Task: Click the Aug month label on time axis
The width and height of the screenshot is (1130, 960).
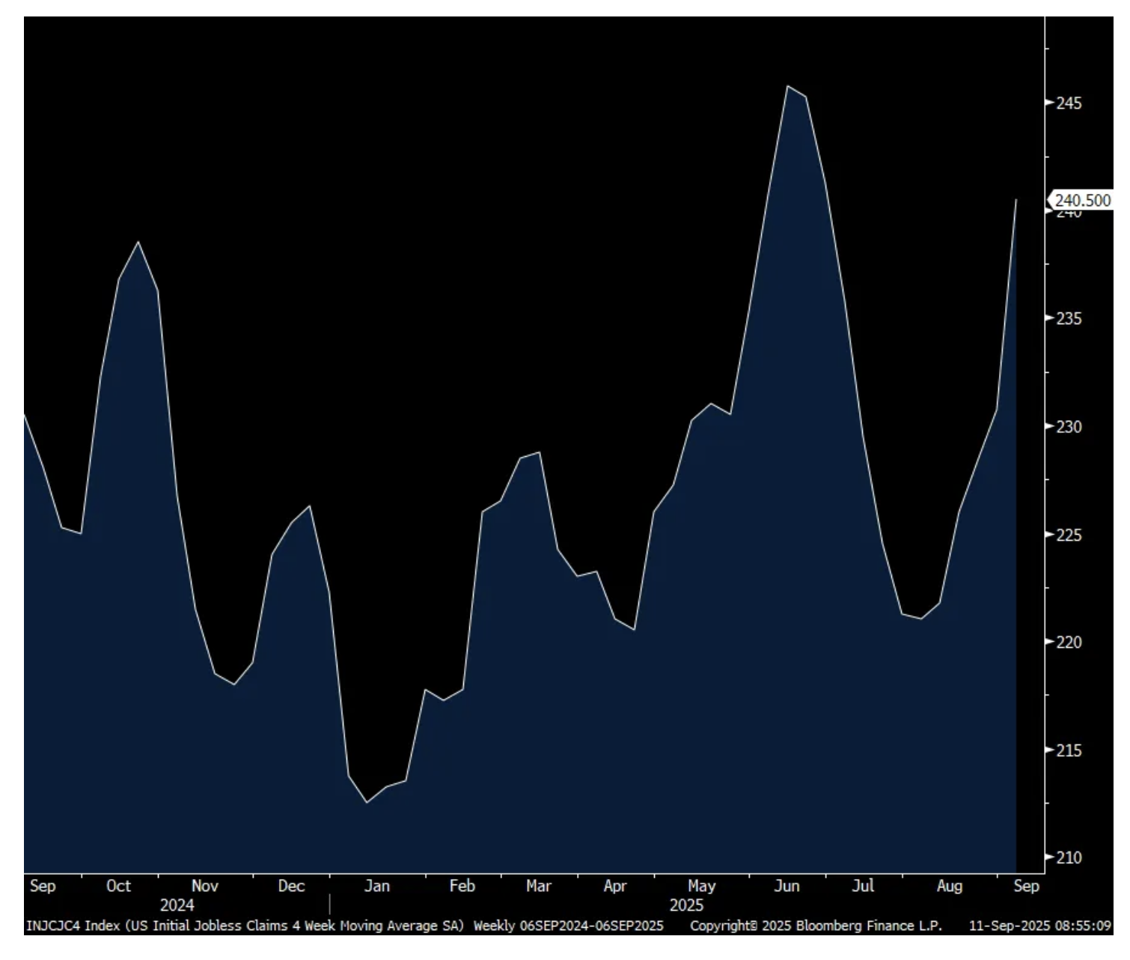Action: point(949,886)
